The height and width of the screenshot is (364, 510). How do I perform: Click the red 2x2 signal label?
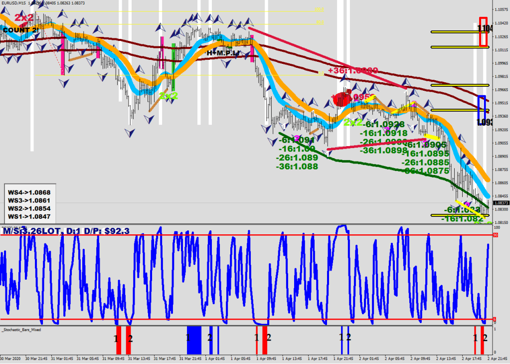coord(23,18)
